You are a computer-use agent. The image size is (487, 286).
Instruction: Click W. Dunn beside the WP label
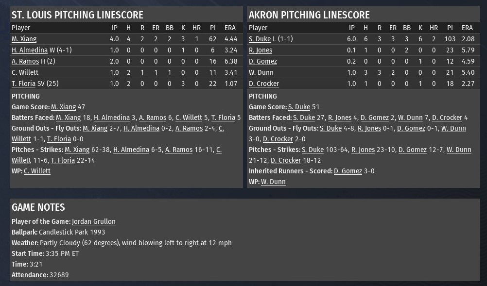pyautogui.click(x=273, y=182)
